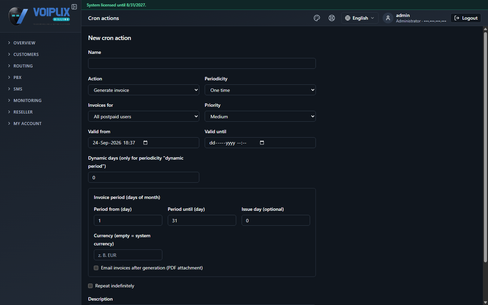Focus the Dynamic days input

pos(144,177)
